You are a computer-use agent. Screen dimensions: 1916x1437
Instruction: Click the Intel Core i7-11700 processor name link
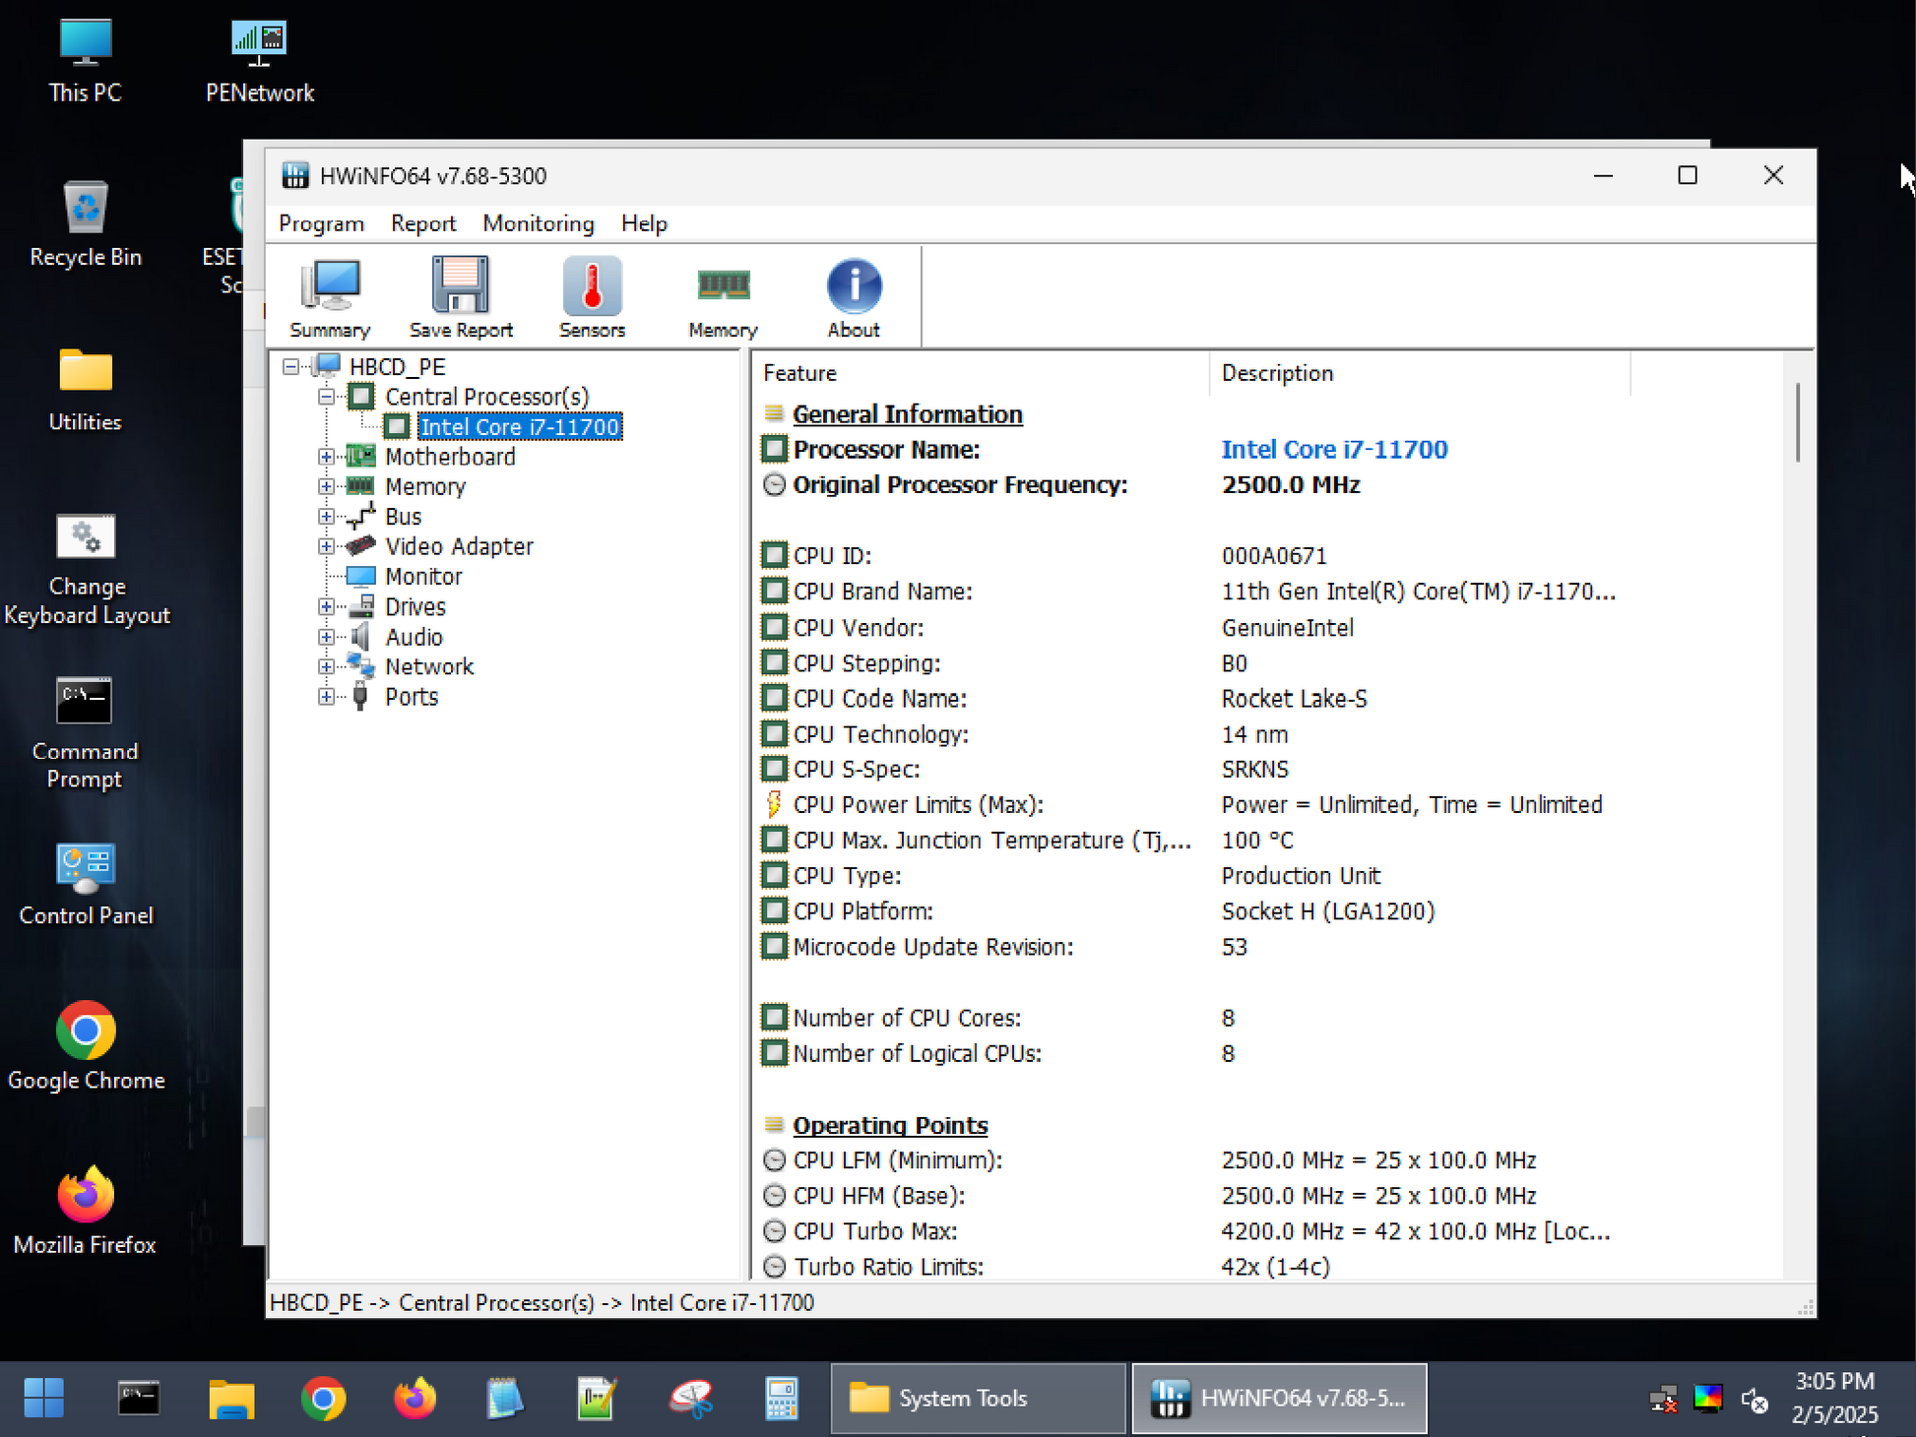[x=1333, y=450]
